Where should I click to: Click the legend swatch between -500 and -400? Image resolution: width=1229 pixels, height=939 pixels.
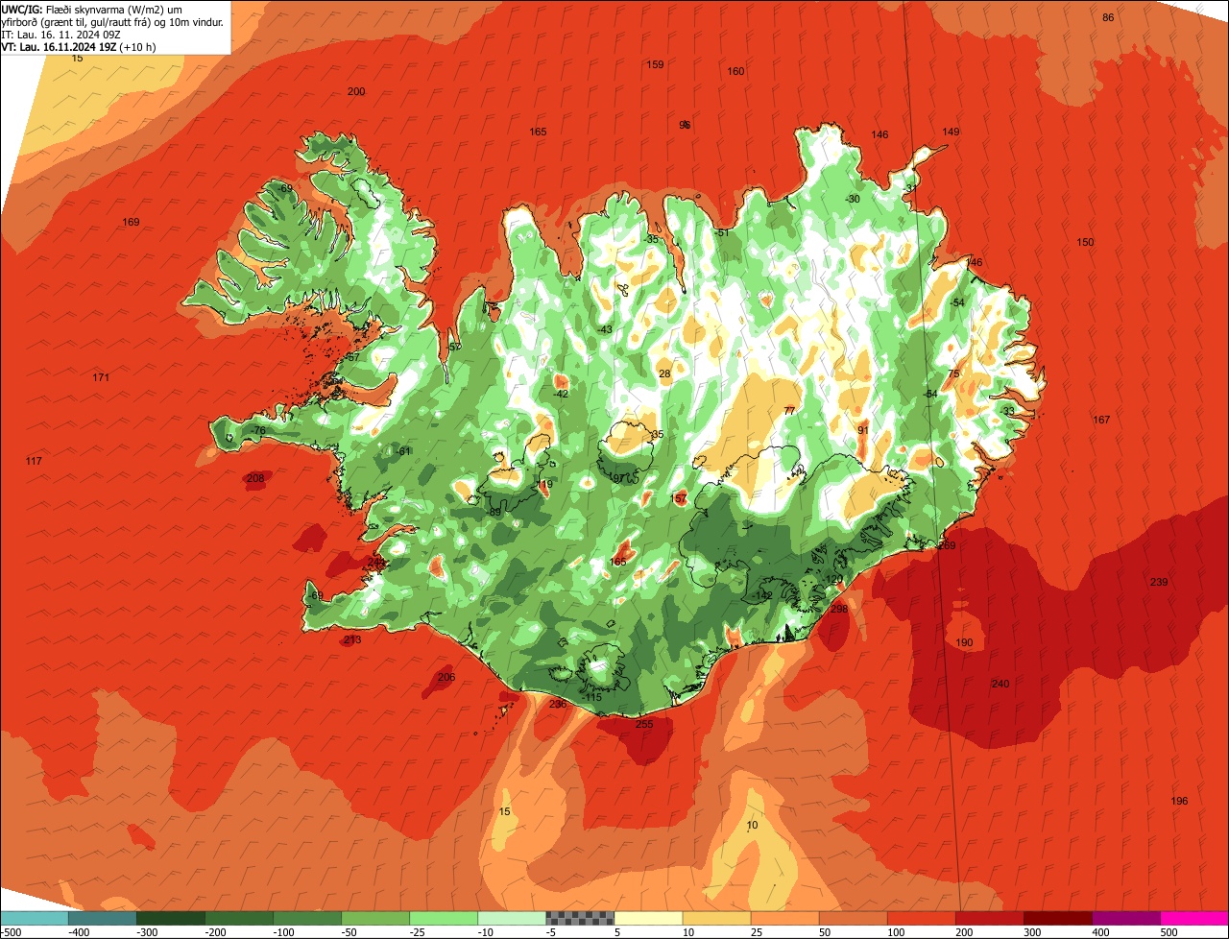35,918
